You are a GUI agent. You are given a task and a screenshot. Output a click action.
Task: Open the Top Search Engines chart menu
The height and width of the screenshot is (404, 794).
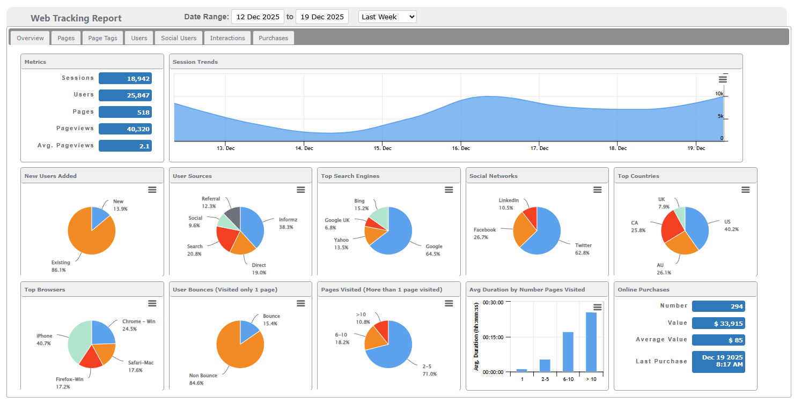449,190
